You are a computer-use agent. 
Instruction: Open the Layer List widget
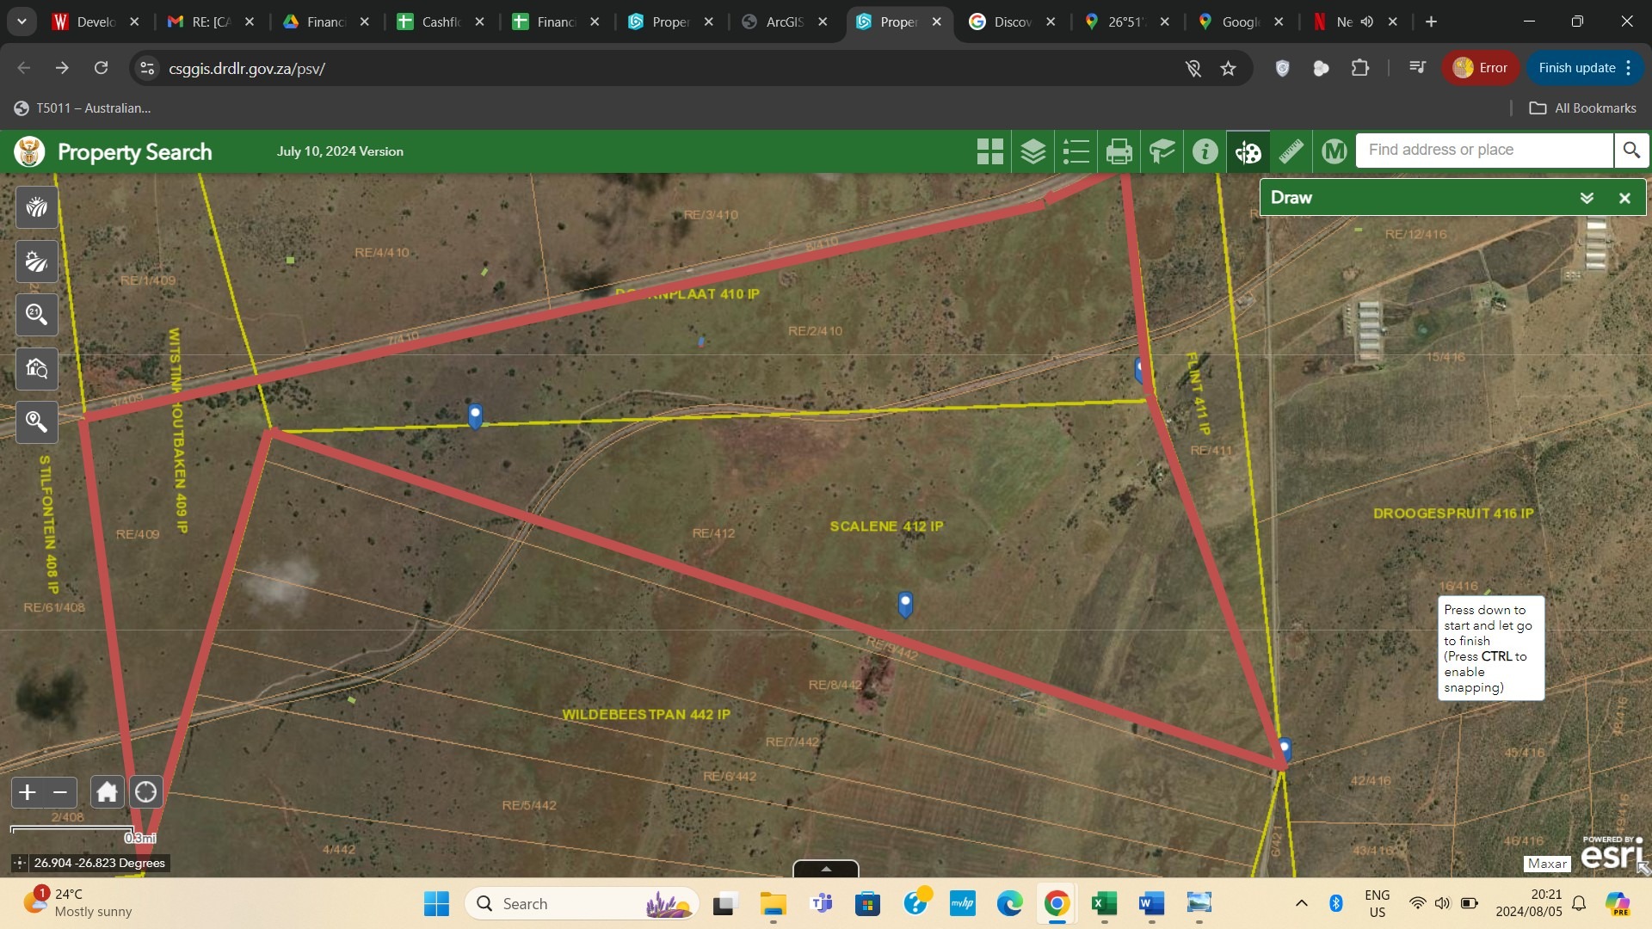(1032, 151)
